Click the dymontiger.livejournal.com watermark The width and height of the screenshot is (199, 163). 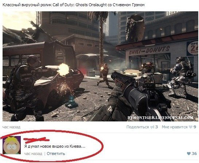click(160, 117)
